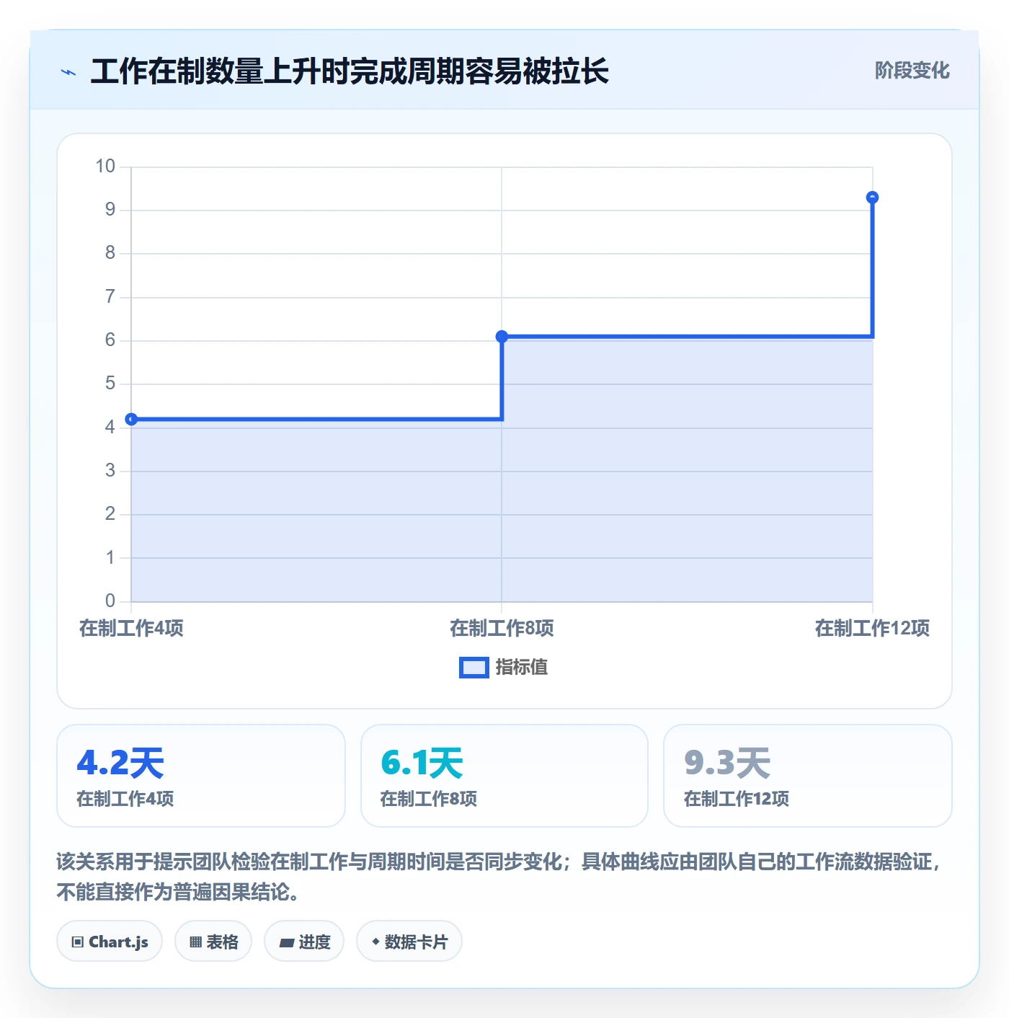Click the title 工作在制数量上升时完成周期容易被拉长
The height and width of the screenshot is (1018, 1009).
(x=350, y=71)
